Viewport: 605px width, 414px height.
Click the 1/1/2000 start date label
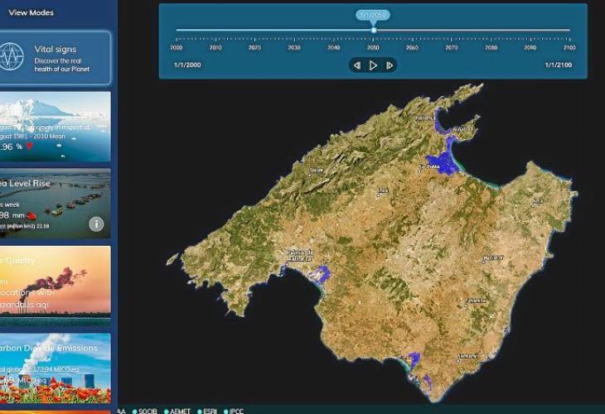(x=187, y=65)
